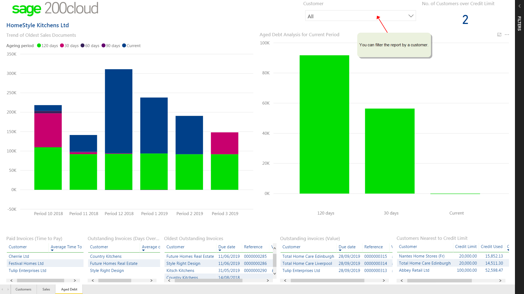Screen dimensions: 524x294
Task: Click the 60 days legend marker
Action: pyautogui.click(x=83, y=45)
